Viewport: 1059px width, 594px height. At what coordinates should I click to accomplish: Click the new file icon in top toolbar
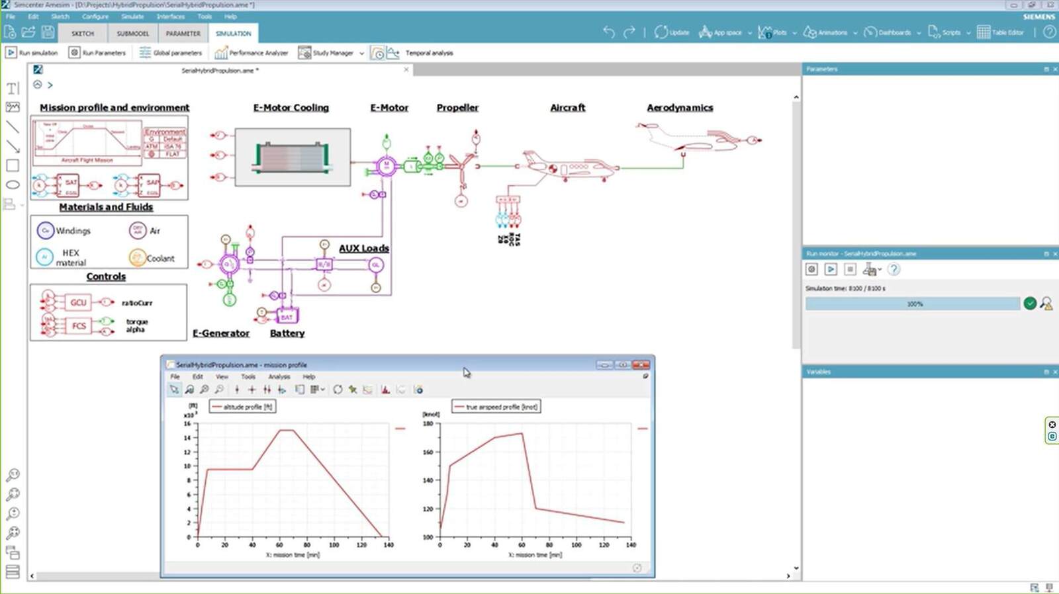(x=10, y=32)
